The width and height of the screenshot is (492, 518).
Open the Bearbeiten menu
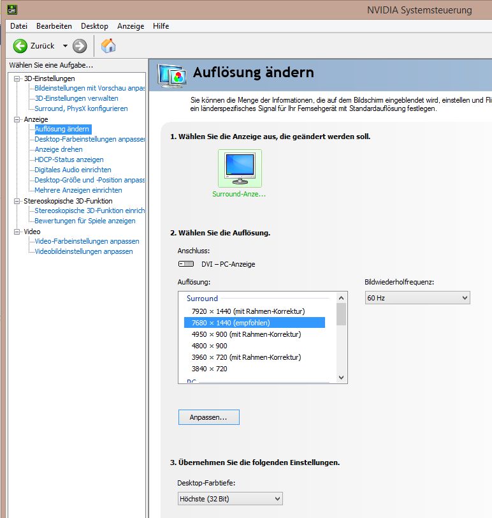54,26
